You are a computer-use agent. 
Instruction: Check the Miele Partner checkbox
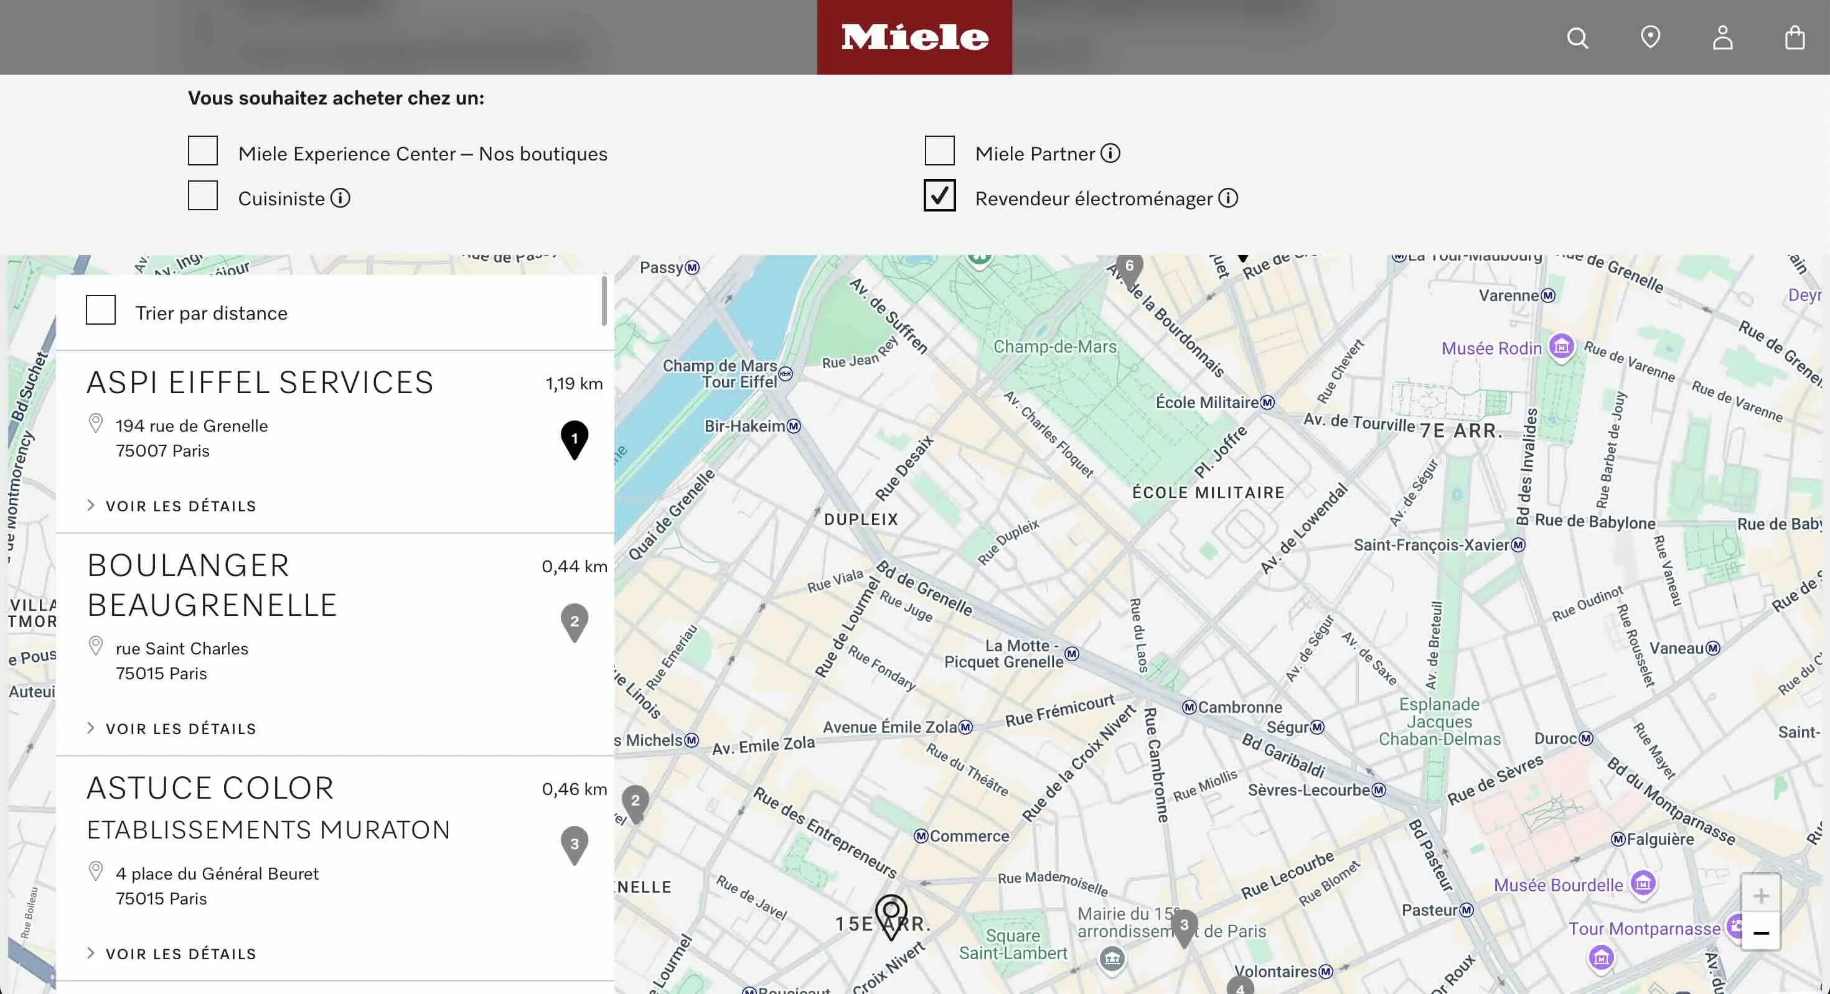(x=939, y=151)
